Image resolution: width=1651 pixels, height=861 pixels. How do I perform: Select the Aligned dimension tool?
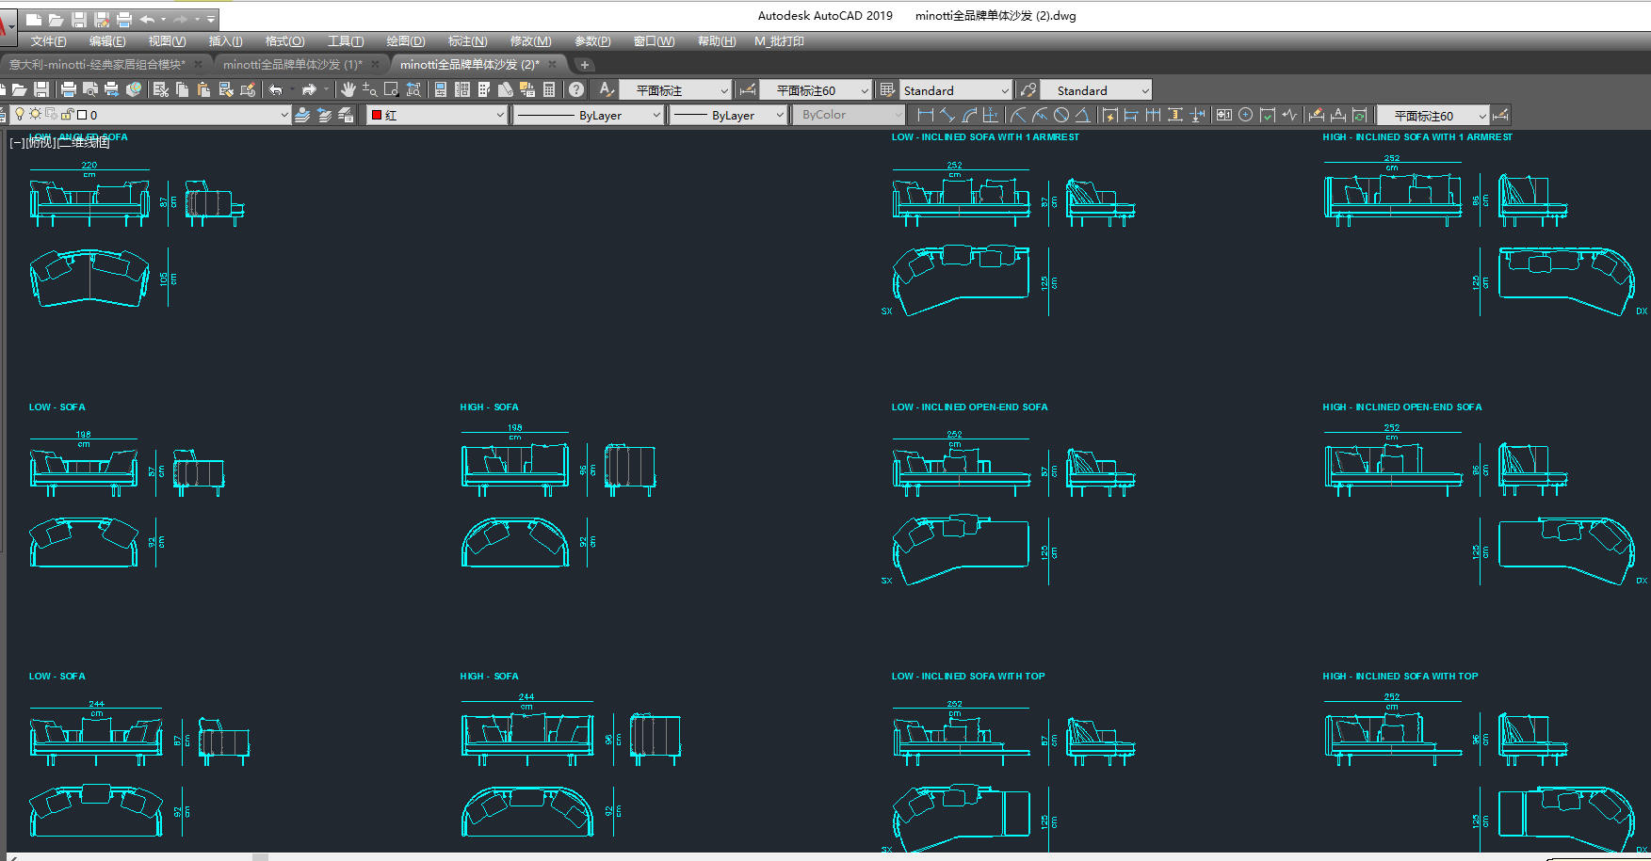[x=947, y=115]
